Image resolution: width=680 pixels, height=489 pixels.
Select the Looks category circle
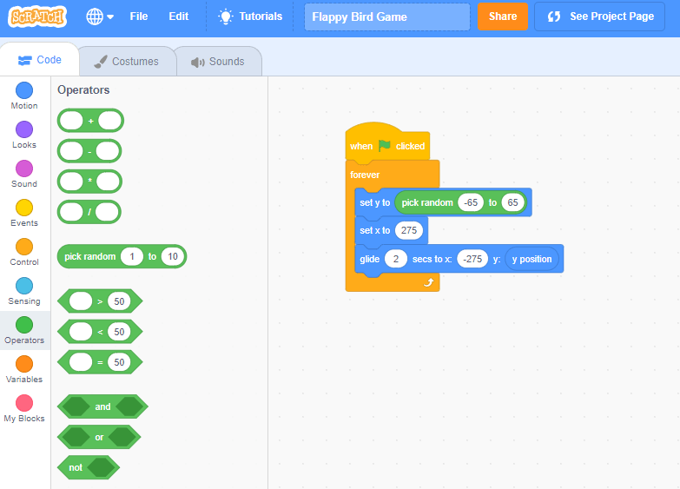[24, 129]
